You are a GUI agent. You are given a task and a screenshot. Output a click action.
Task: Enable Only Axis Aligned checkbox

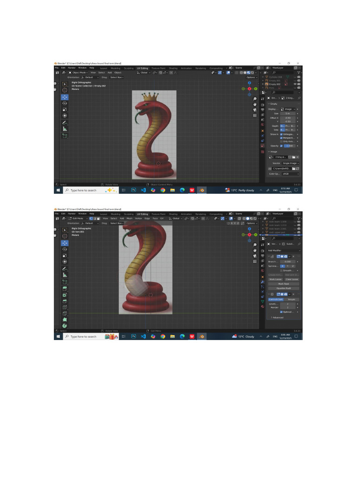(281, 142)
